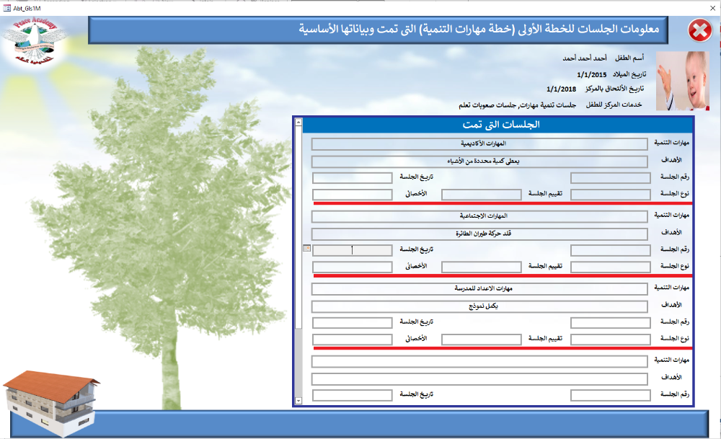The image size is (721, 439).
Task: Click the enrollment date value 1/1/2018
Action: 562,89
